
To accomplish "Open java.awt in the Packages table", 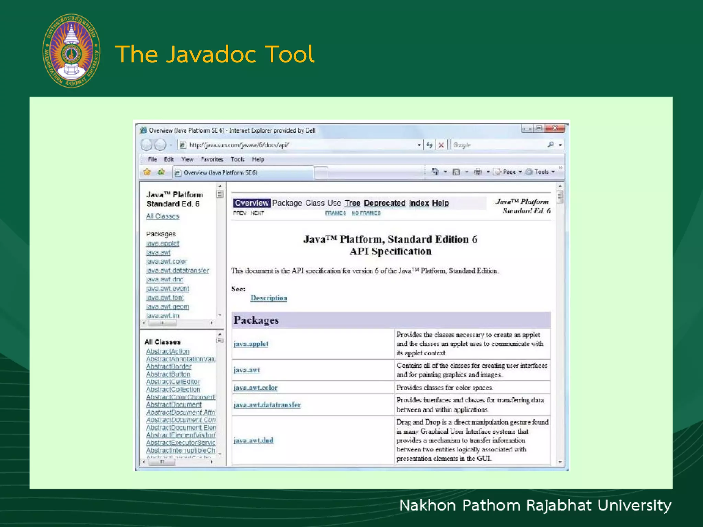I will coord(246,370).
